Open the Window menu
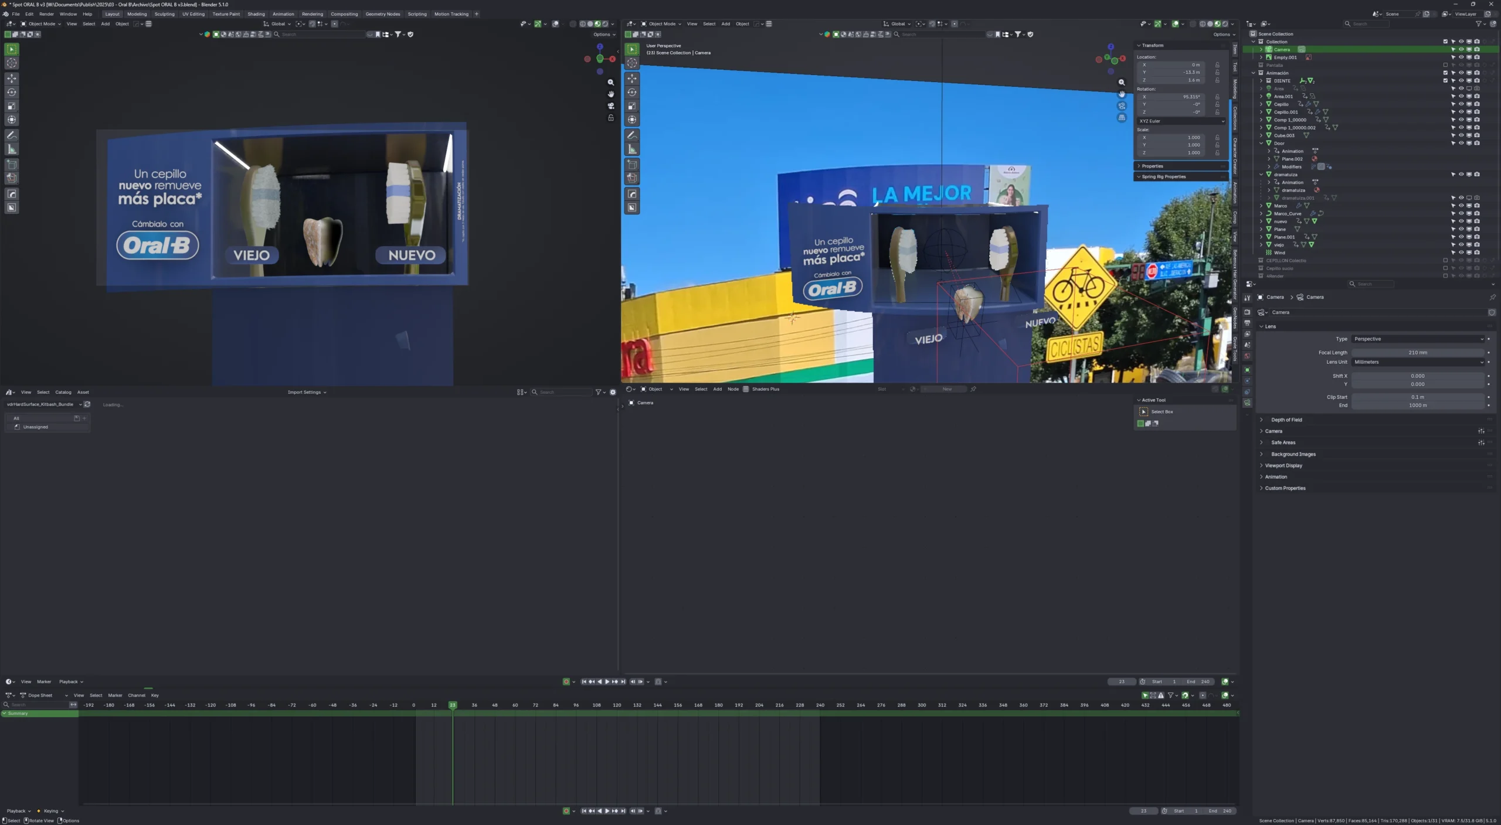 (68, 14)
